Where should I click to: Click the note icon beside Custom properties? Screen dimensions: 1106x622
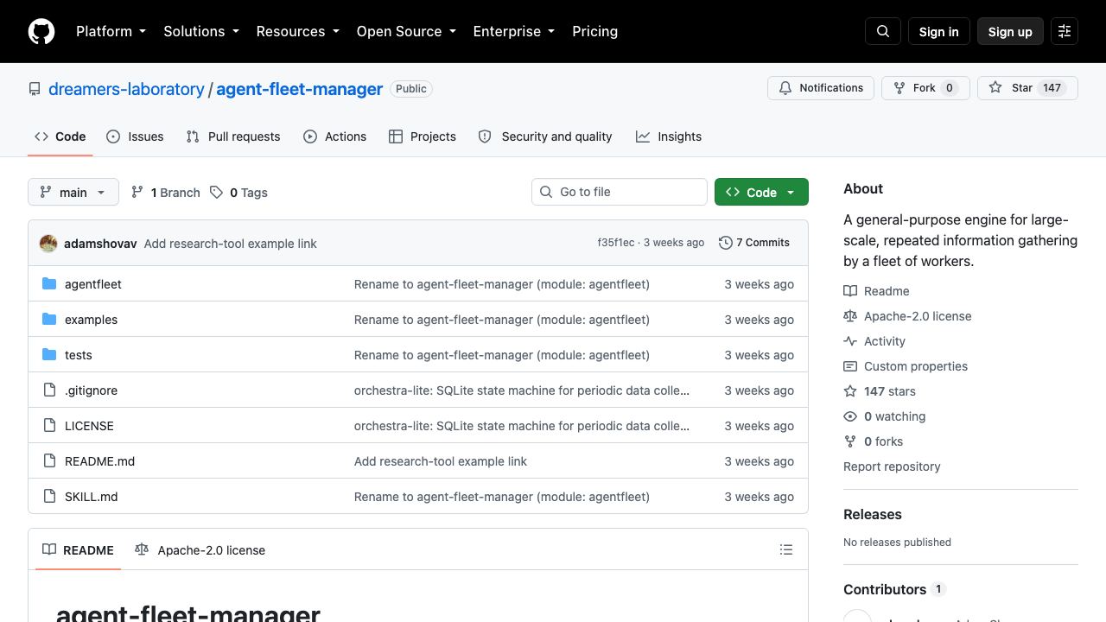tap(850, 366)
